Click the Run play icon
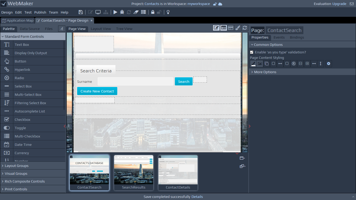Viewport: 356px width, 200px height. [x=115, y=12]
